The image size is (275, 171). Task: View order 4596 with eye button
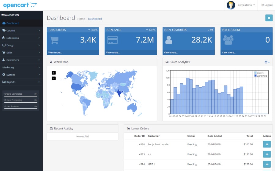click(x=267, y=144)
